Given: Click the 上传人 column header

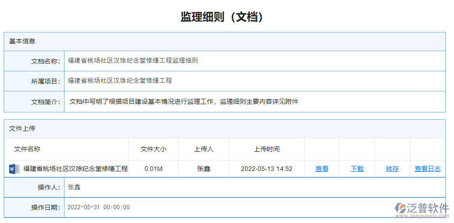Looking at the screenshot, I should [x=203, y=149].
